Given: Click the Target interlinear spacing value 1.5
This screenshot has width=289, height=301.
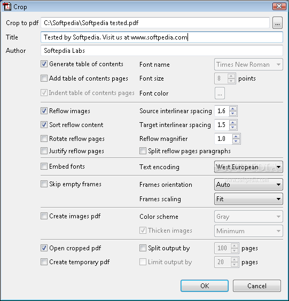Looking at the screenshot, I should pos(222,125).
